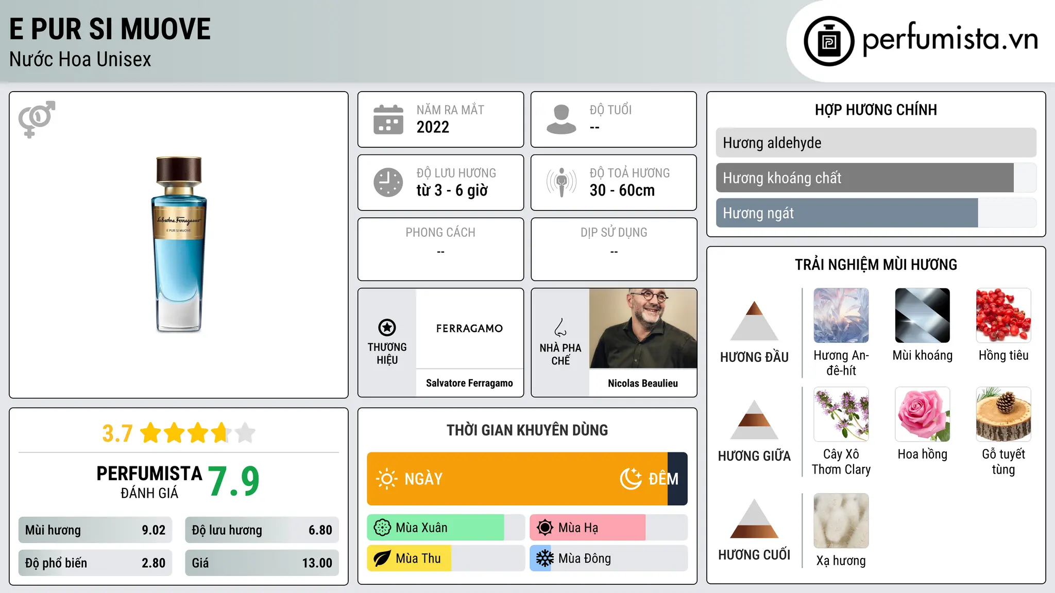Screen dimensions: 1055x593
Task: Click the top notes pyramid icon
Action: 754,321
